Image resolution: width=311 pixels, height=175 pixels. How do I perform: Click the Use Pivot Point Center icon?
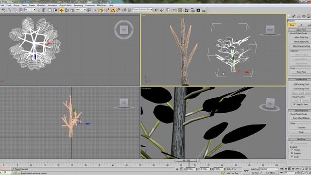pos(89,10)
